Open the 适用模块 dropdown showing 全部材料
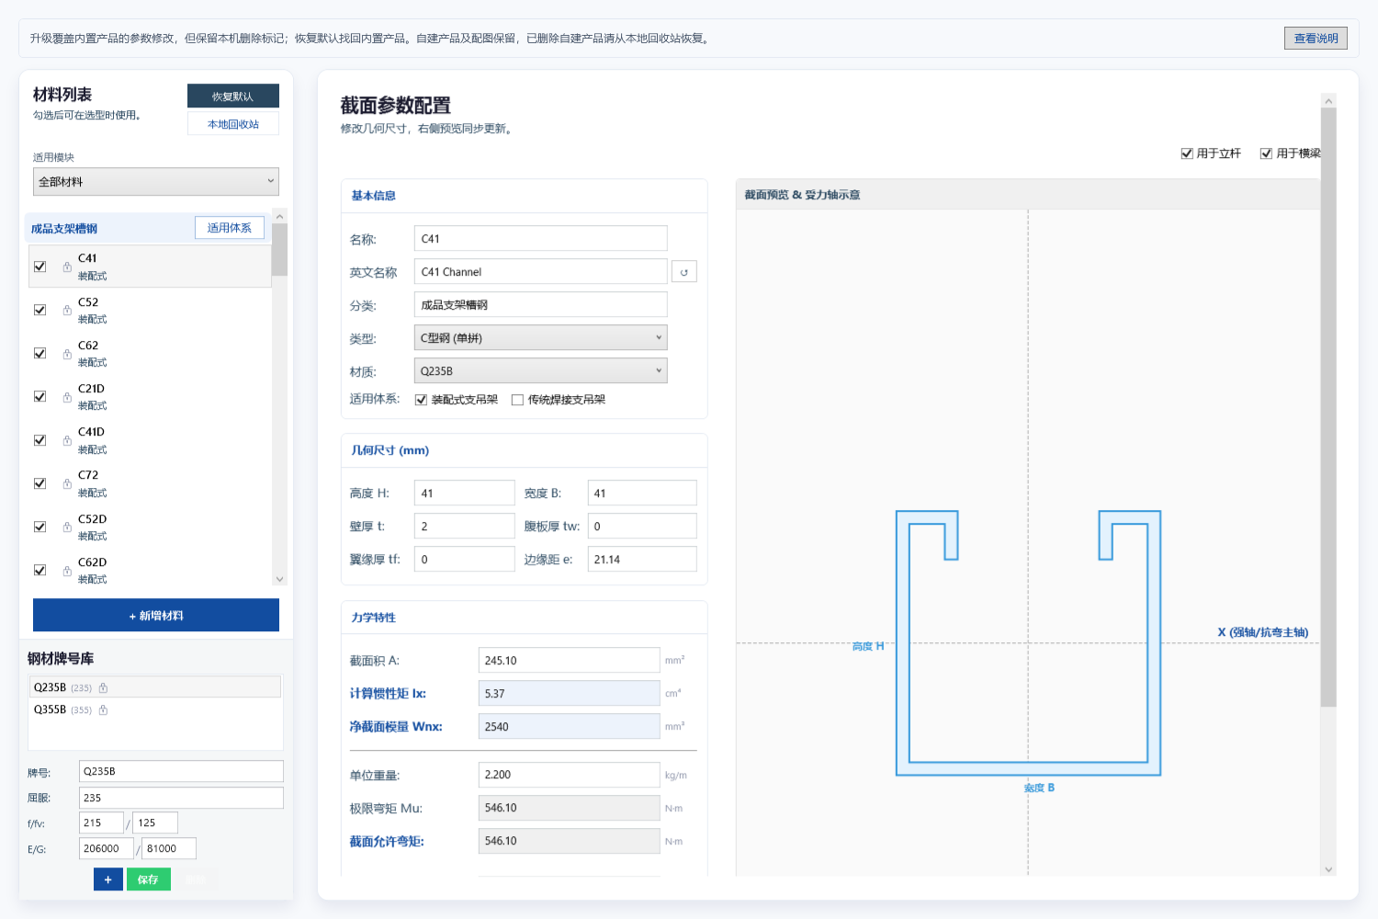The width and height of the screenshot is (1378, 919). (156, 182)
